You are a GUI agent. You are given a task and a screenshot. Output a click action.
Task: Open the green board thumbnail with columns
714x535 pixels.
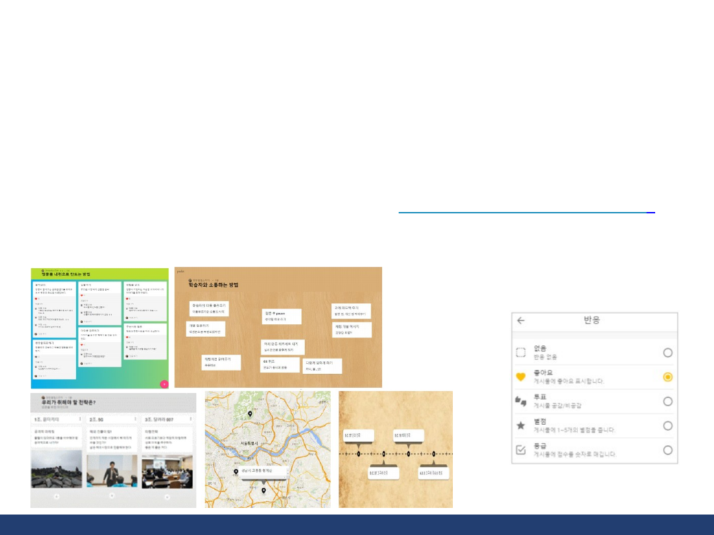99,328
